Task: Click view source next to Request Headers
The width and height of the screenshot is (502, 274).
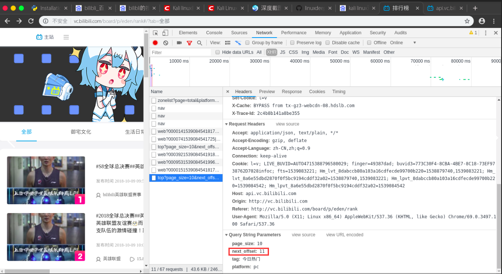Action: (287, 124)
